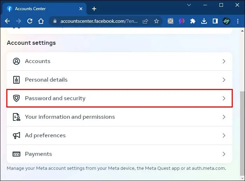This screenshot has height=181, width=245.
Task: Open the tab search dropdown arrow
Action: 189,5
